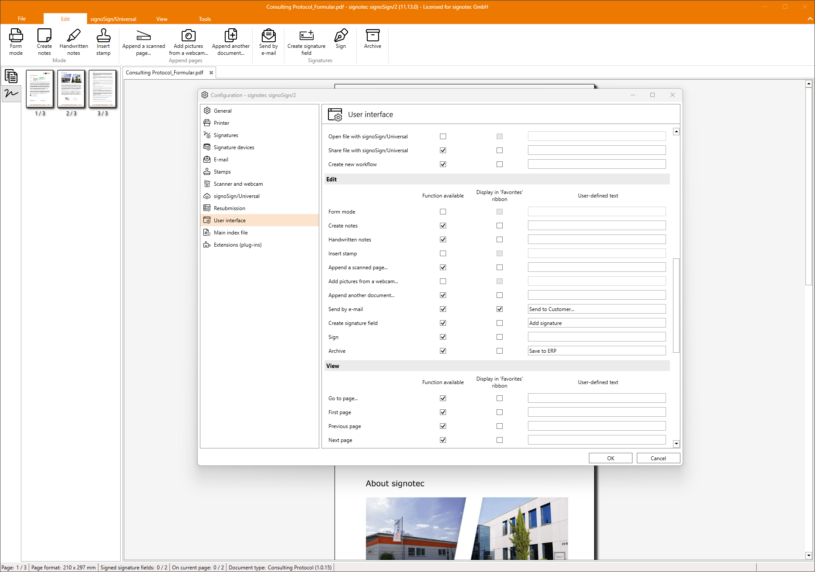The width and height of the screenshot is (815, 572).
Task: Show signatures sidebar panel
Action: [x=11, y=93]
